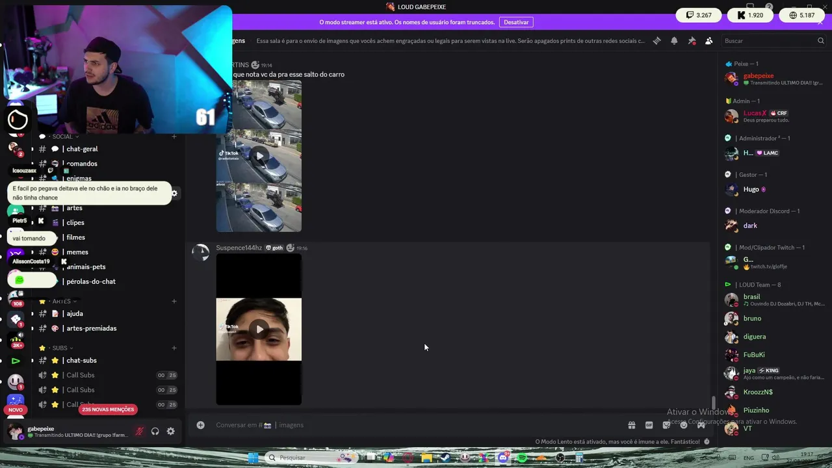Unmute the microphone in user panel
The height and width of the screenshot is (468, 832).
pyautogui.click(x=139, y=432)
